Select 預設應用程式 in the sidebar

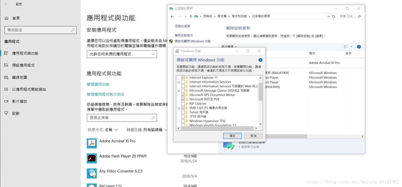tap(23, 65)
